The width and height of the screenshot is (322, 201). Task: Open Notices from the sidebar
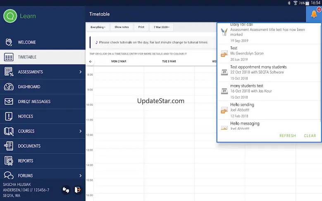click(43, 116)
